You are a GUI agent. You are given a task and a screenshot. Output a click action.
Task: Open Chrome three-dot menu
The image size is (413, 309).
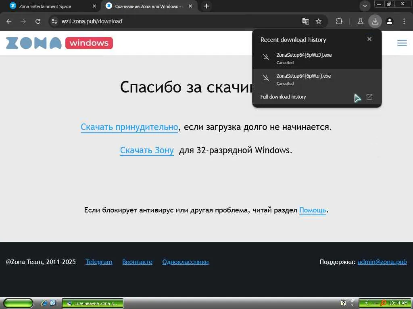click(x=404, y=21)
